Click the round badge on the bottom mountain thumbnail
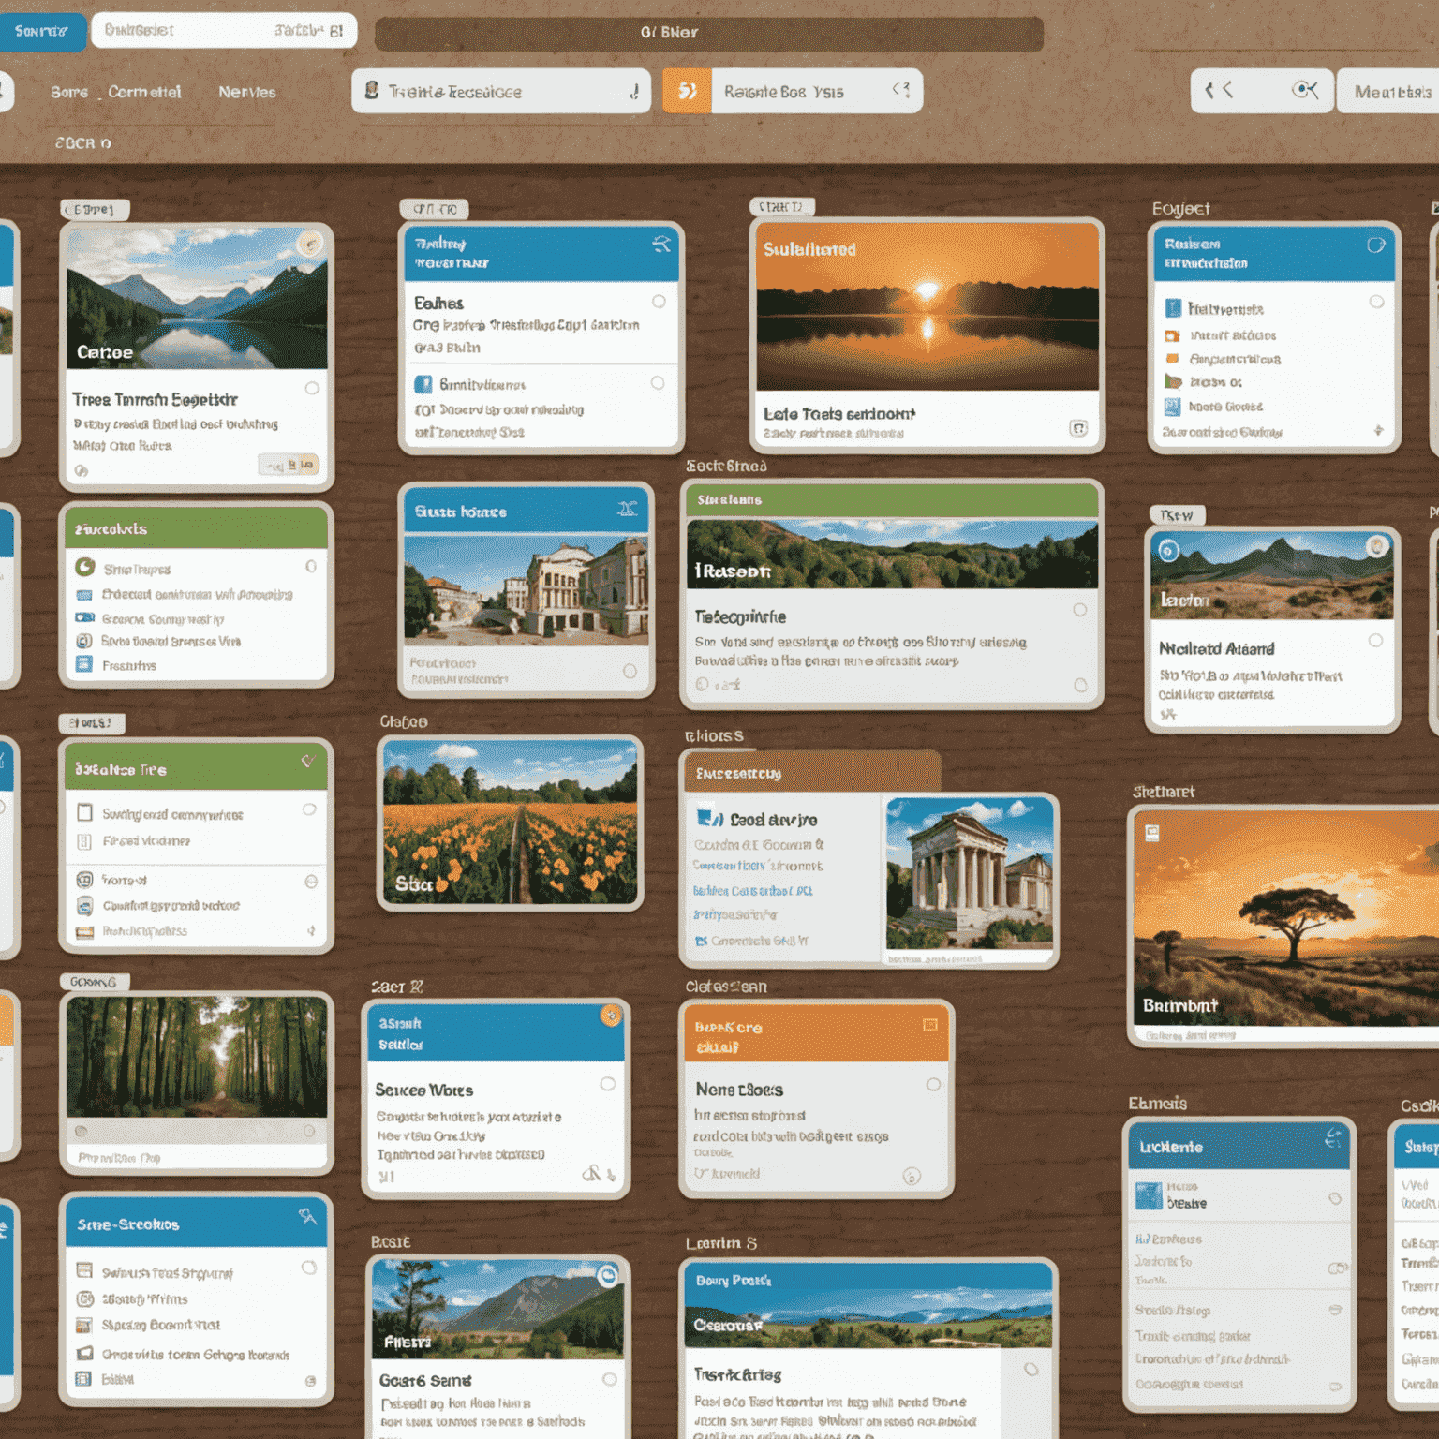The height and width of the screenshot is (1439, 1439). tap(608, 1276)
